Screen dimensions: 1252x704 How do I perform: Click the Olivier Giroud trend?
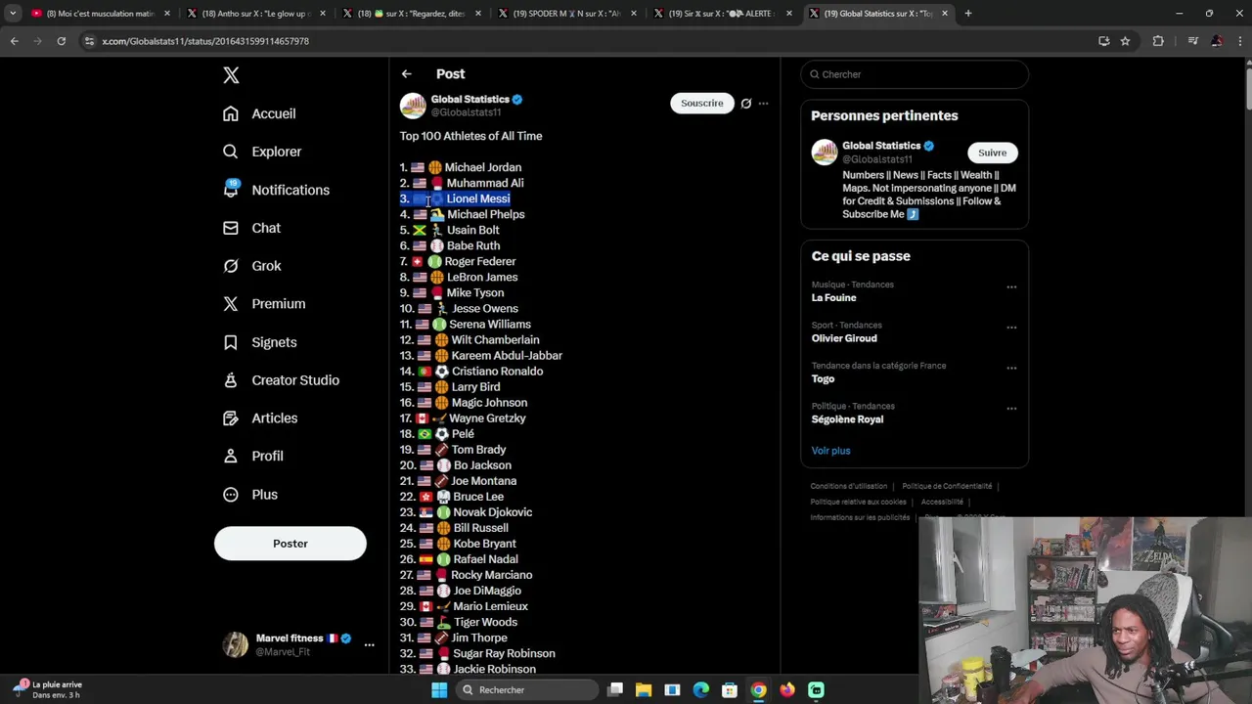pyautogui.click(x=844, y=338)
